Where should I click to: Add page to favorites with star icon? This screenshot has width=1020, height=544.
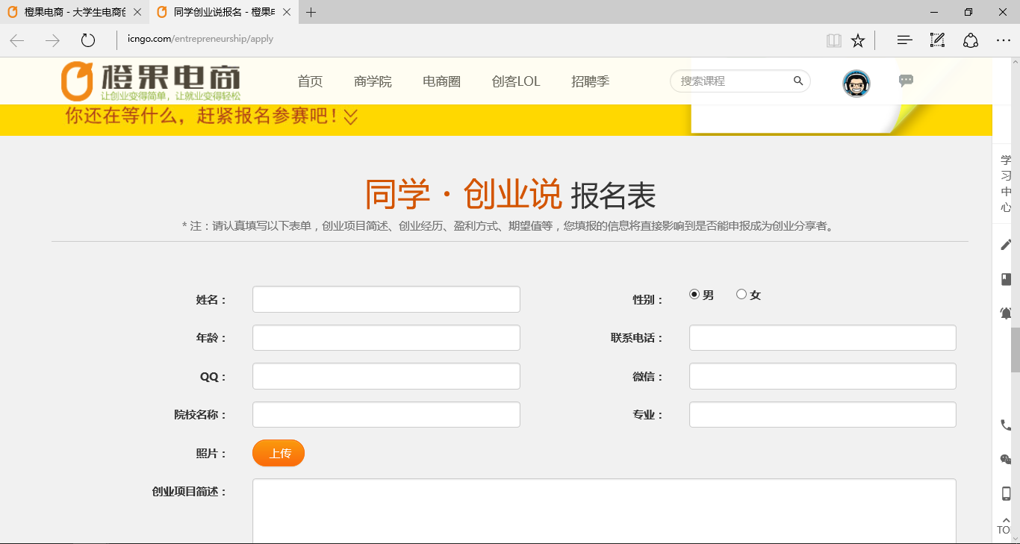(858, 40)
